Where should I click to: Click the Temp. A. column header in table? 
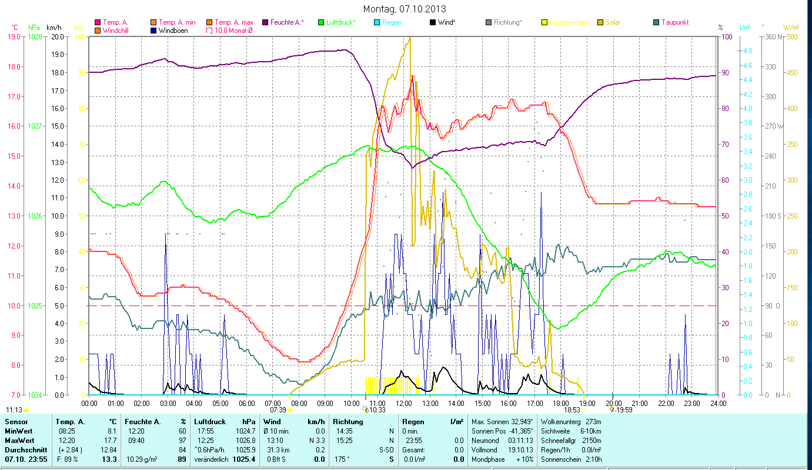click(x=71, y=422)
